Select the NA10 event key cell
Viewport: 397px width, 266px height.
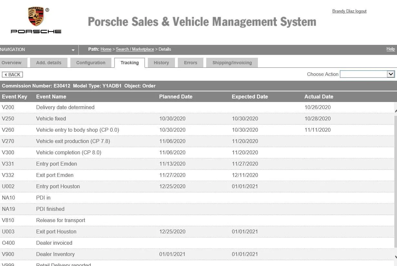point(8,198)
